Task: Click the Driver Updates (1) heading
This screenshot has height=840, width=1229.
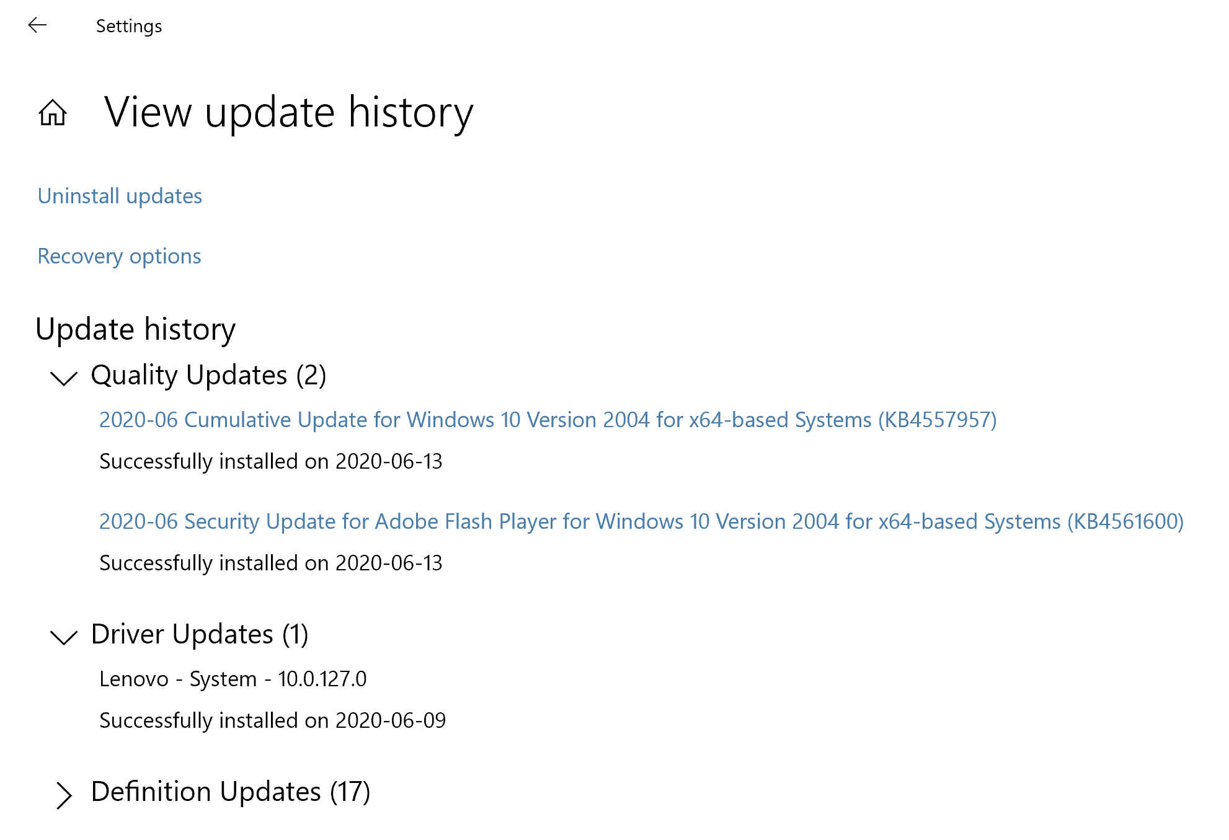Action: pos(200,634)
